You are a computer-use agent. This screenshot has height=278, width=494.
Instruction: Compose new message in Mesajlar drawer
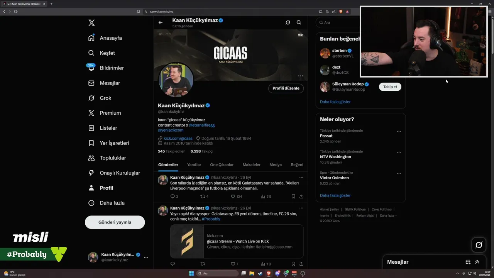468,262
